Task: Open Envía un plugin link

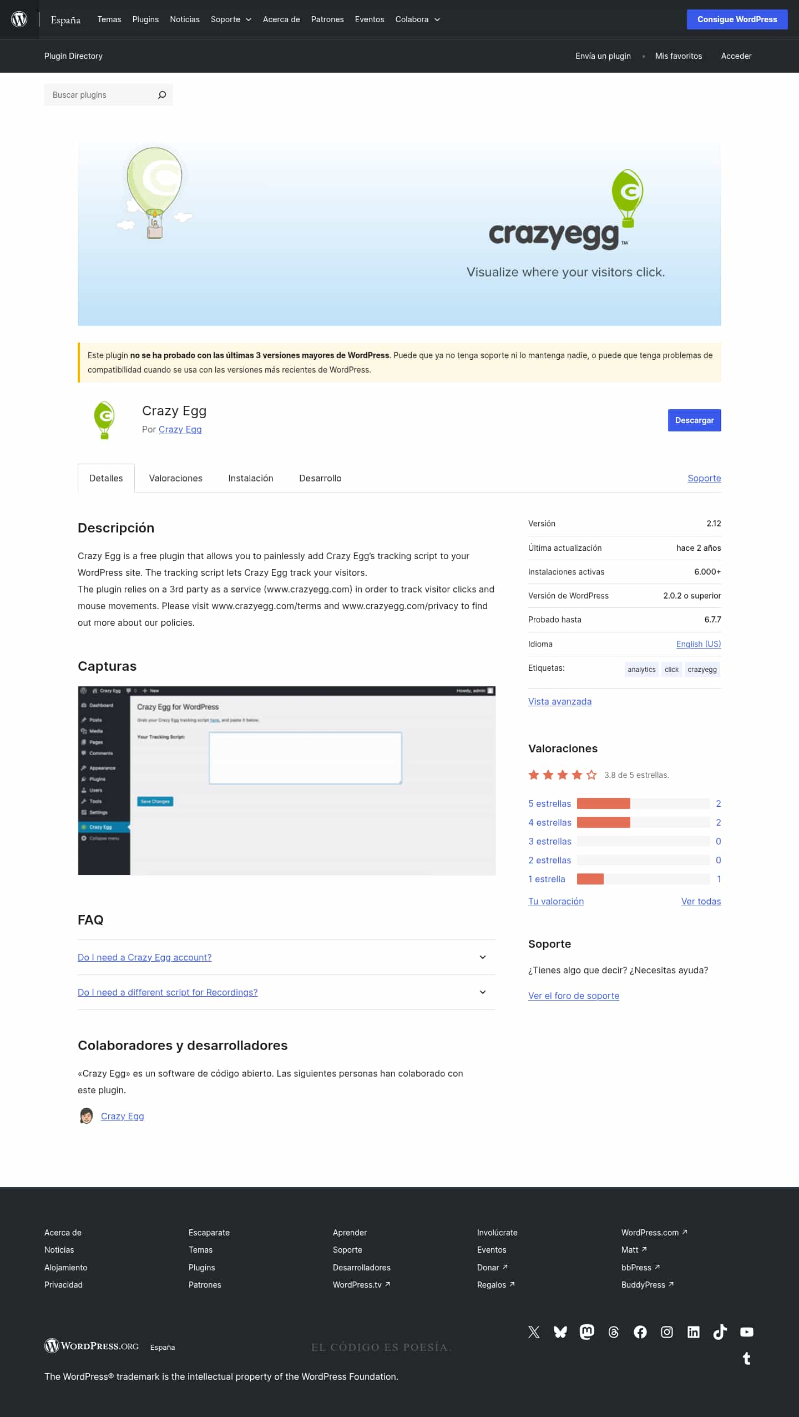Action: pos(603,56)
